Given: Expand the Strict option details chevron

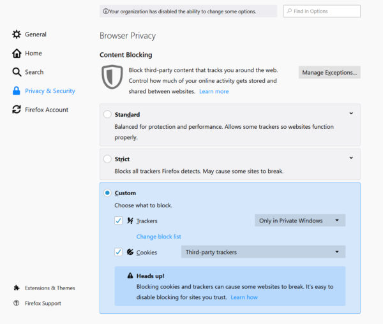Looking at the screenshot, I should [351, 158].
